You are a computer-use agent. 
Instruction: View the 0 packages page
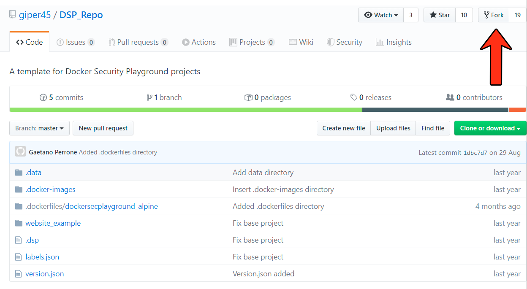(x=268, y=97)
